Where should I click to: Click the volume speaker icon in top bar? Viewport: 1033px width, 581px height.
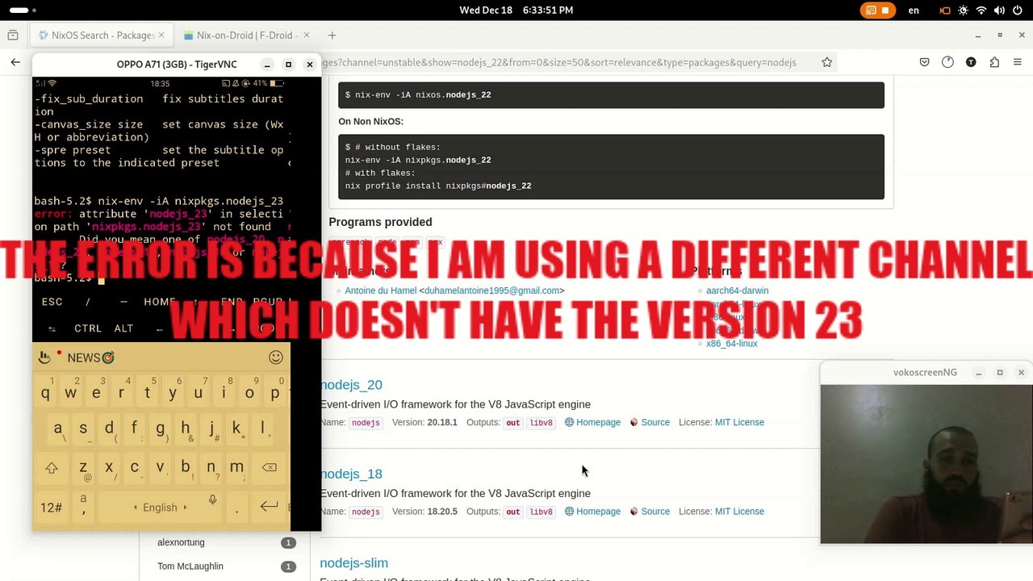pyautogui.click(x=1000, y=10)
